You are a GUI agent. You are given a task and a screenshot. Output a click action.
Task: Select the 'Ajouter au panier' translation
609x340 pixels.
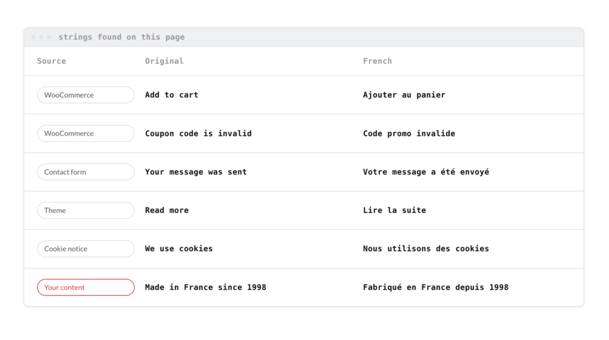tap(404, 95)
